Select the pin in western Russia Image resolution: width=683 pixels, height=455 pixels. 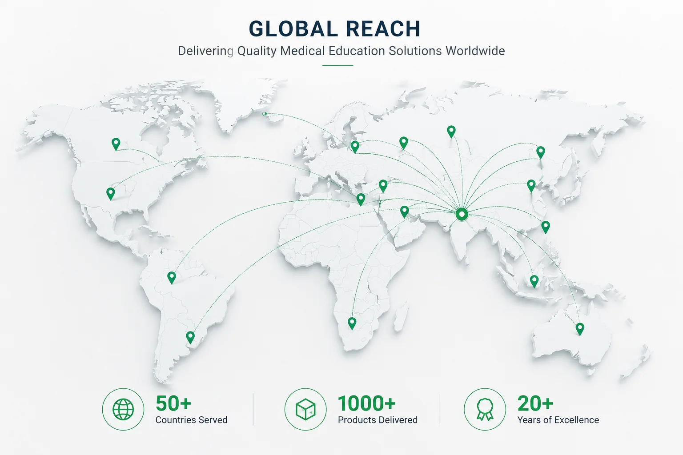403,143
